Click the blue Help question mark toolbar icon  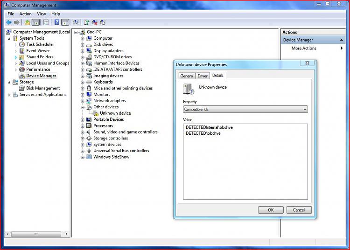[57, 22]
